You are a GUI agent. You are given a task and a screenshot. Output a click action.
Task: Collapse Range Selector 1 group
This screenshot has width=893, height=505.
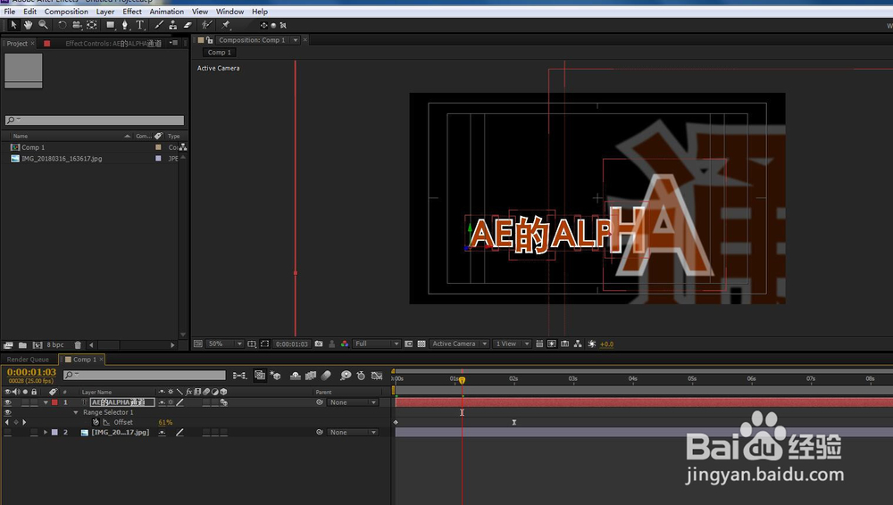click(x=76, y=412)
